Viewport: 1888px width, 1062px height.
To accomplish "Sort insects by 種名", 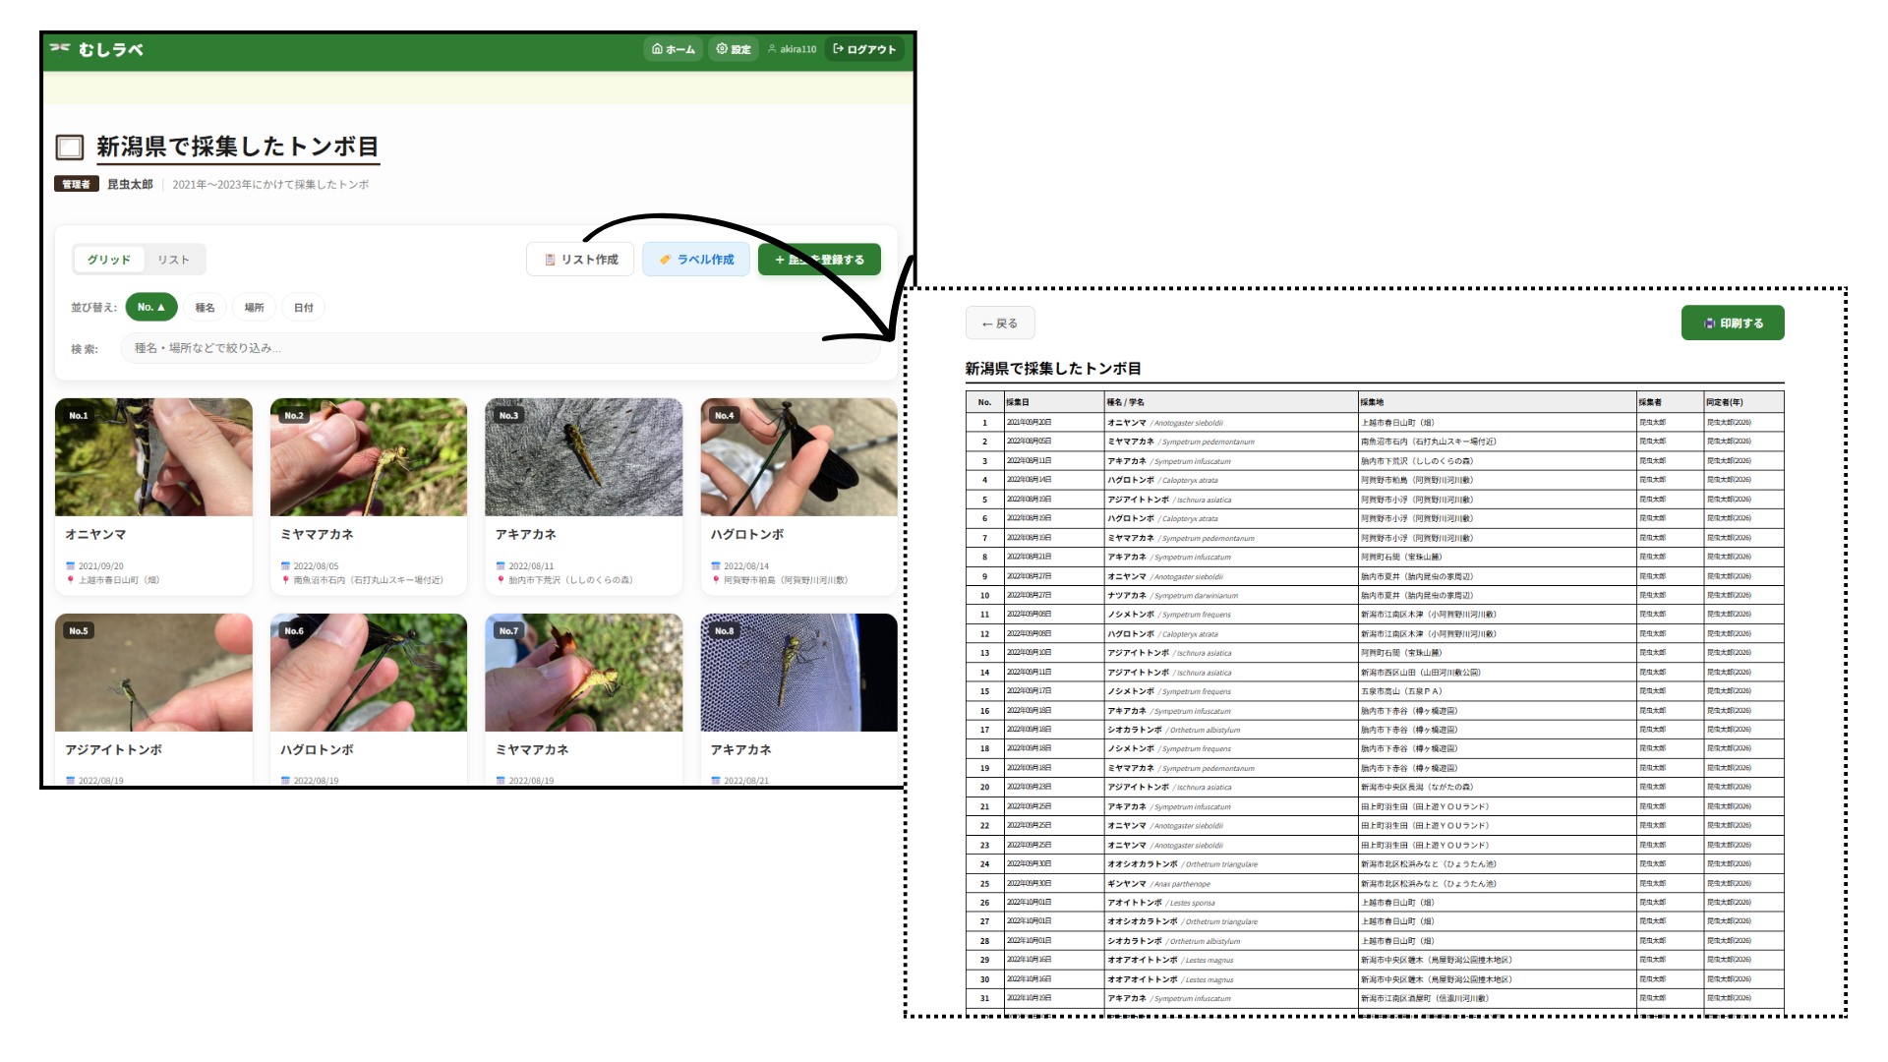I will 205,307.
